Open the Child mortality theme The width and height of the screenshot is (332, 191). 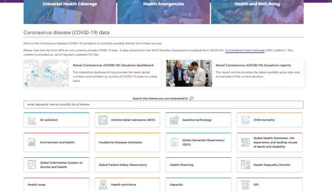(270, 120)
